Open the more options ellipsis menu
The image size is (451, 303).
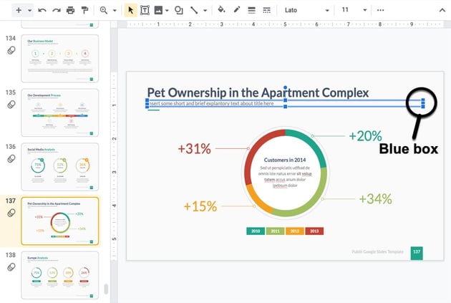point(380,11)
